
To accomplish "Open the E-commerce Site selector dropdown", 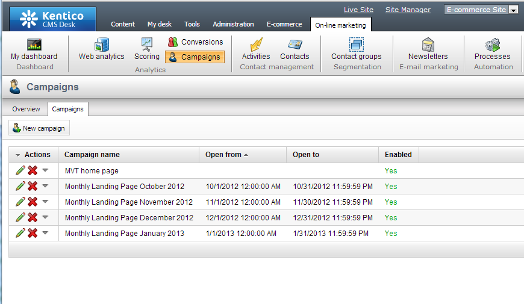I will (514, 10).
